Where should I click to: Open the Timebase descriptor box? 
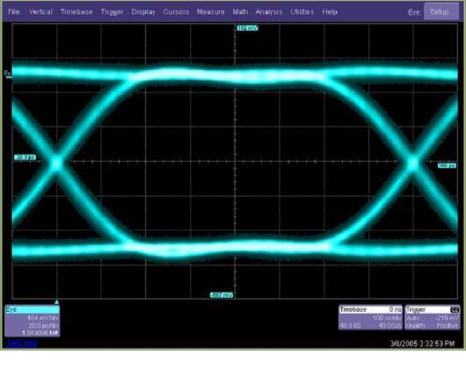pos(370,317)
